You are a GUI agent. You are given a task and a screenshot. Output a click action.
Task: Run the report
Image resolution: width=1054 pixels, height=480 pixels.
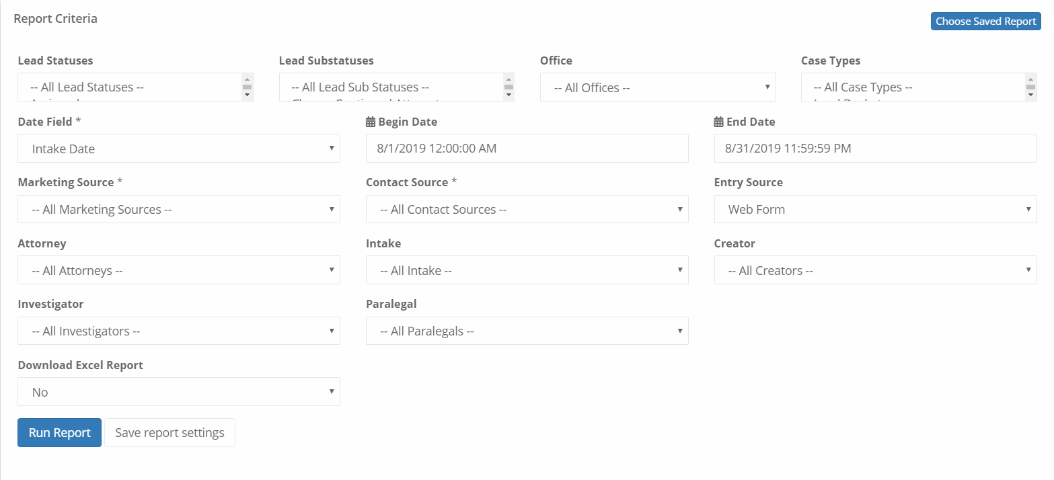tap(59, 432)
